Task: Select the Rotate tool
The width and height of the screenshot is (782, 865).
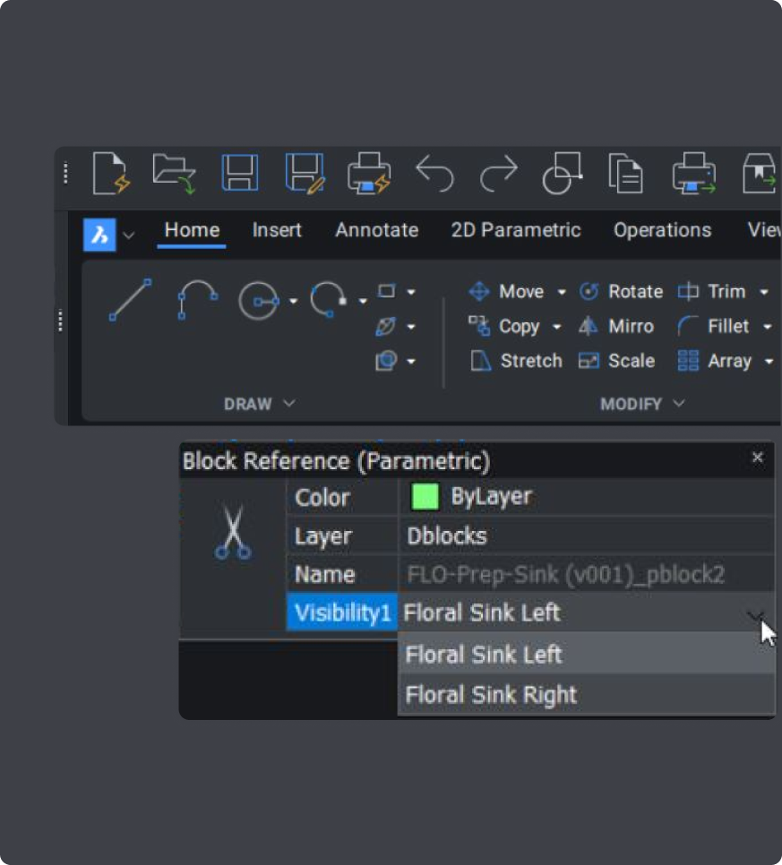Action: (x=623, y=291)
